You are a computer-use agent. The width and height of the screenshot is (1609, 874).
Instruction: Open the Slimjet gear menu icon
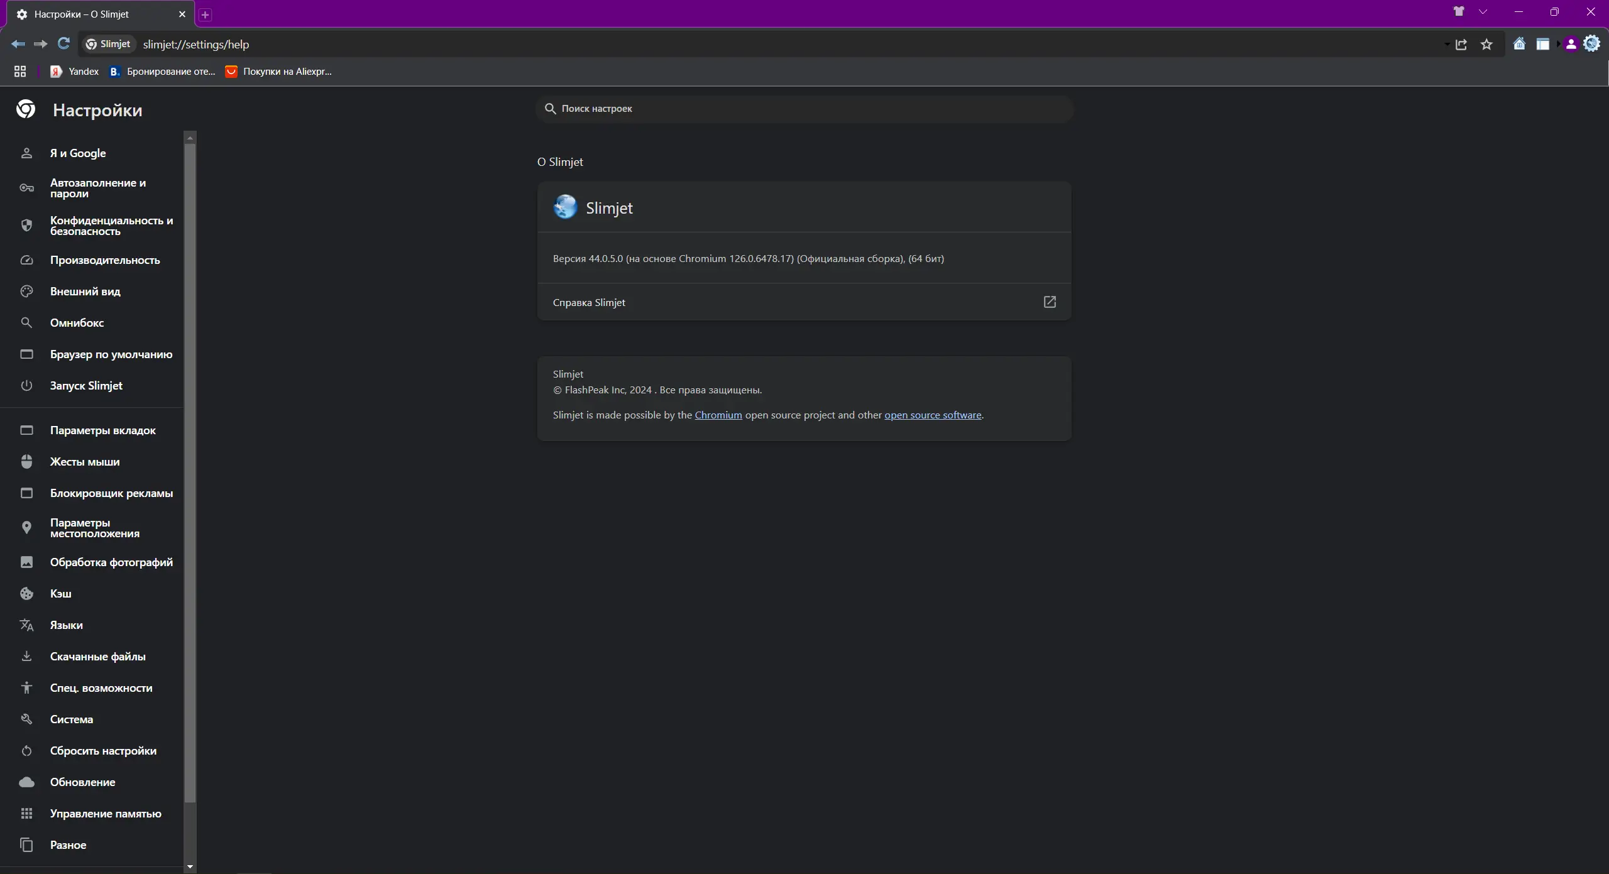[1592, 43]
